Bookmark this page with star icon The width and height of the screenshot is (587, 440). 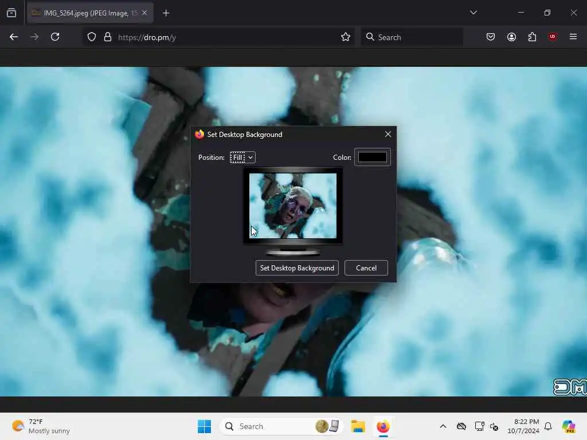[346, 37]
